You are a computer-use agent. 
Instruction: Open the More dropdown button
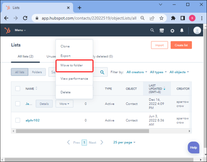pos(64,104)
